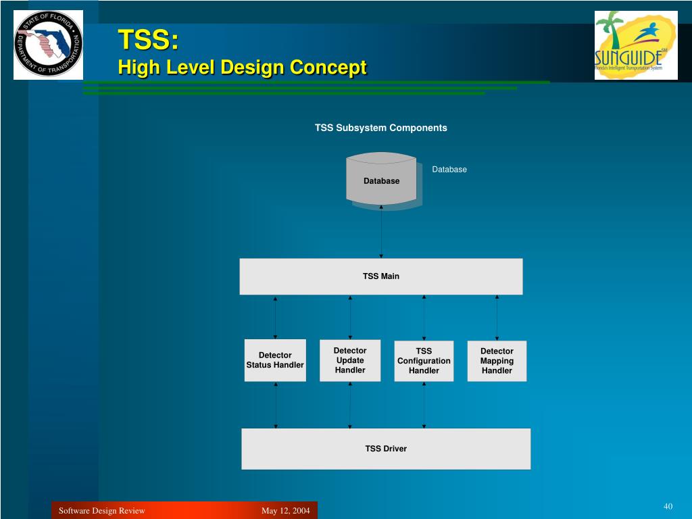This screenshot has width=692, height=519.
Task: Click the 'TSS Subsystem Components' heading
Action: click(x=381, y=128)
